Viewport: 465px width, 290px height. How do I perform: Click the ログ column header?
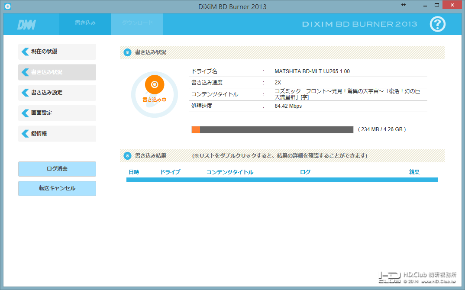305,172
